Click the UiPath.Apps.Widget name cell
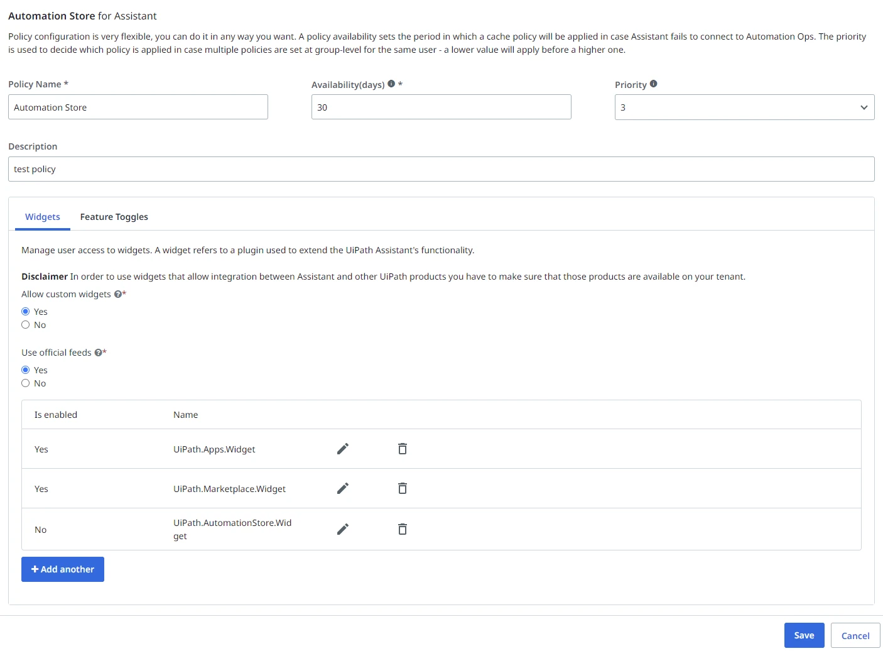Screen dimensions: 883x651 (x=214, y=449)
